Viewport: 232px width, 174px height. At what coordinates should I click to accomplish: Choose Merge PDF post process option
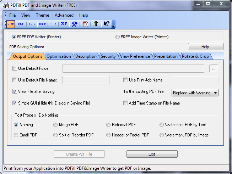tap(55, 125)
